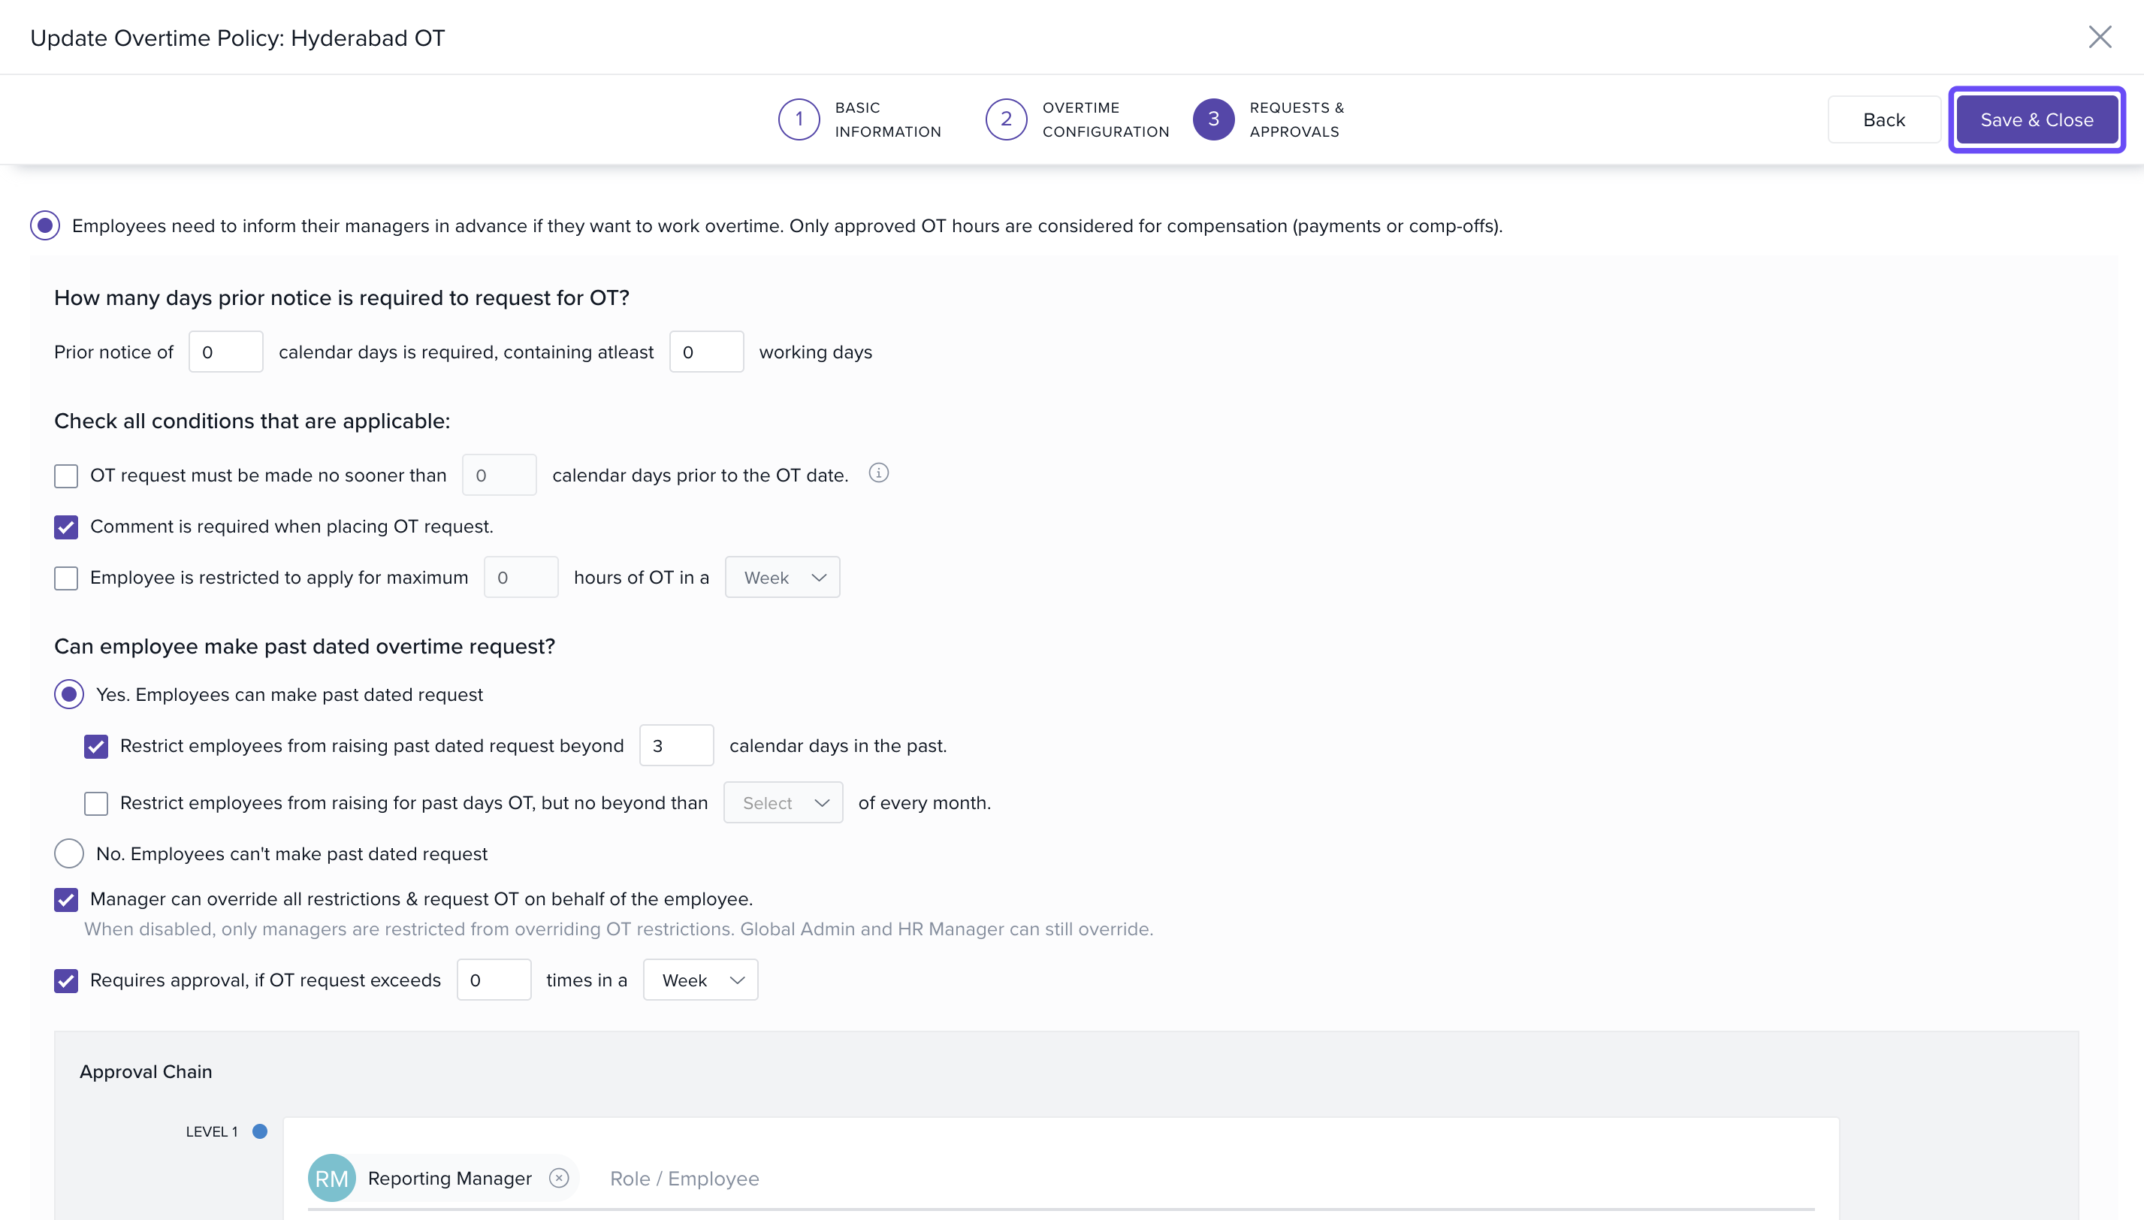Open the Week dropdown for OT hours limit
The width and height of the screenshot is (2144, 1220).
(782, 578)
